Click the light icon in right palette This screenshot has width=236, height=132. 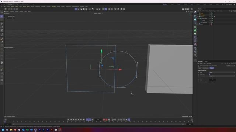pyautogui.click(x=195, y=55)
